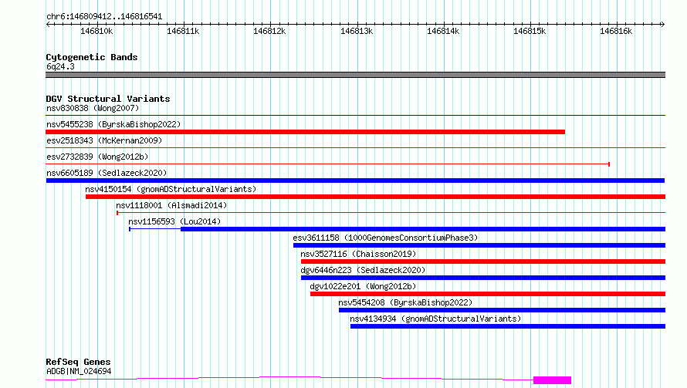Click the blue esv3611158 variant bar

tap(479, 245)
